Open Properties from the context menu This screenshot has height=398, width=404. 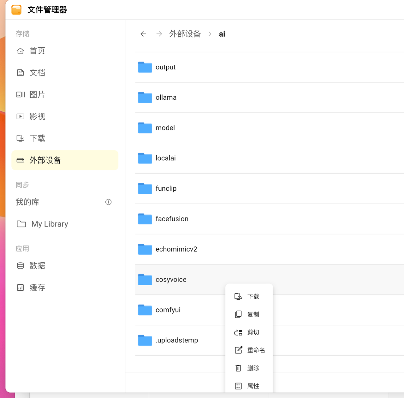click(x=253, y=386)
